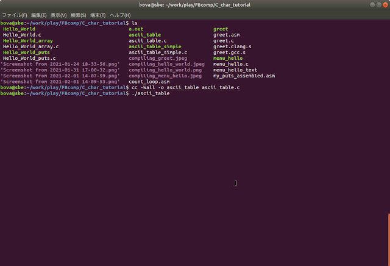Click the Hello_World_puts.c file name
The height and width of the screenshot is (266, 390).
(29, 59)
